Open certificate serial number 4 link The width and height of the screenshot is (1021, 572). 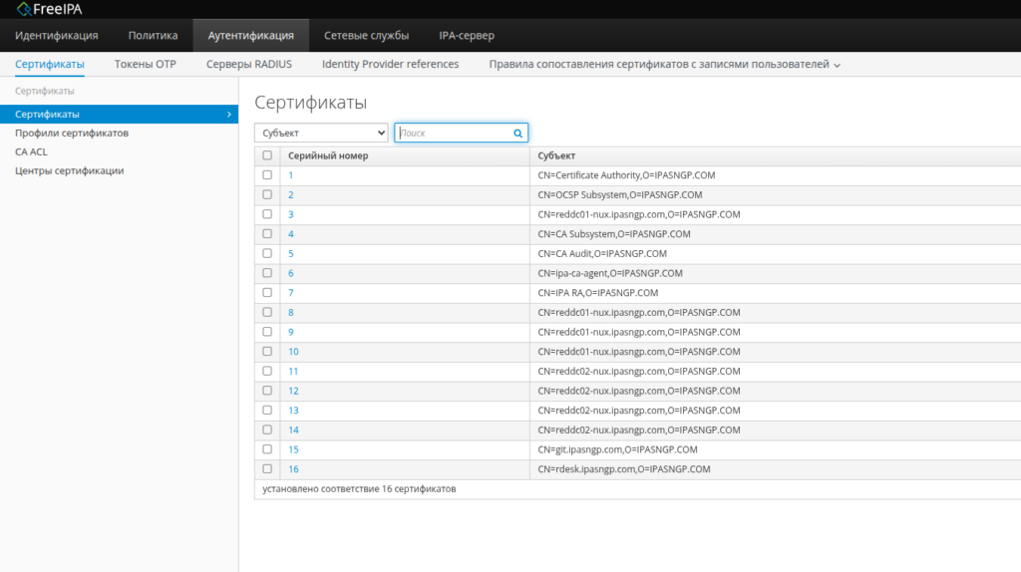click(290, 233)
